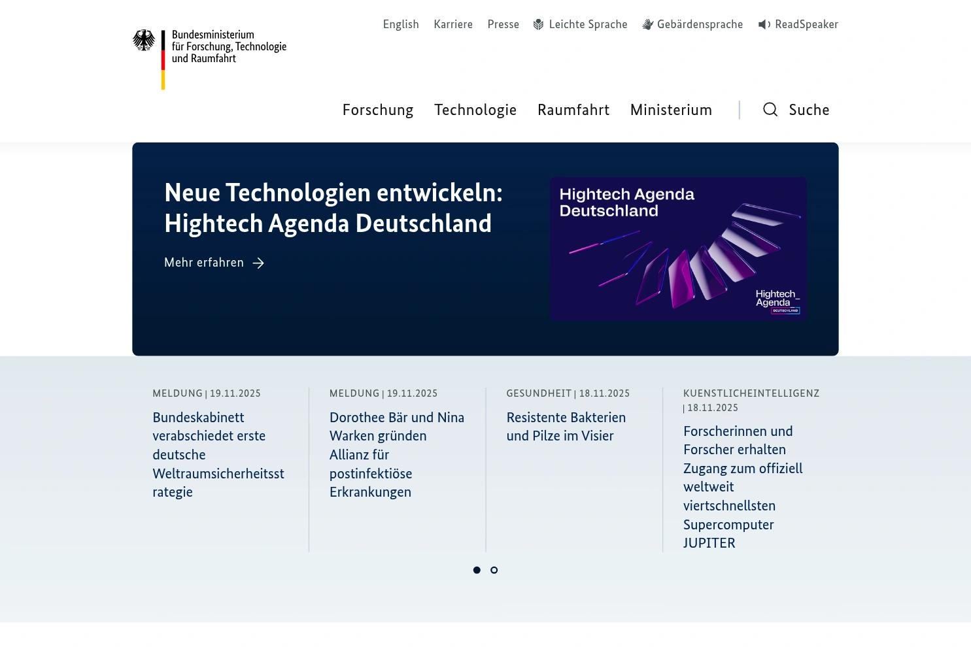Click Mehr erfahren about Hightech Agenda
The height and width of the screenshot is (647, 971).
tap(214, 263)
